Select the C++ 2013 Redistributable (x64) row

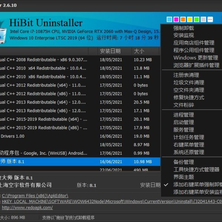coord(80,102)
